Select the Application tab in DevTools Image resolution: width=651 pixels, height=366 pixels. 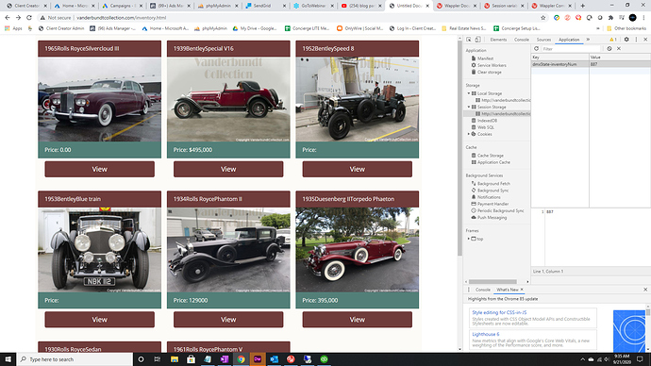pos(569,40)
